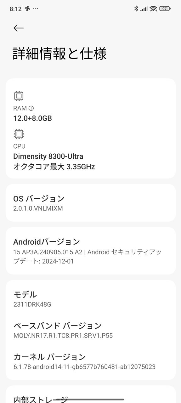Image resolution: width=181 pixels, height=403 pixels.
Task: Tap the battery level indicator
Action: pyautogui.click(x=165, y=9)
